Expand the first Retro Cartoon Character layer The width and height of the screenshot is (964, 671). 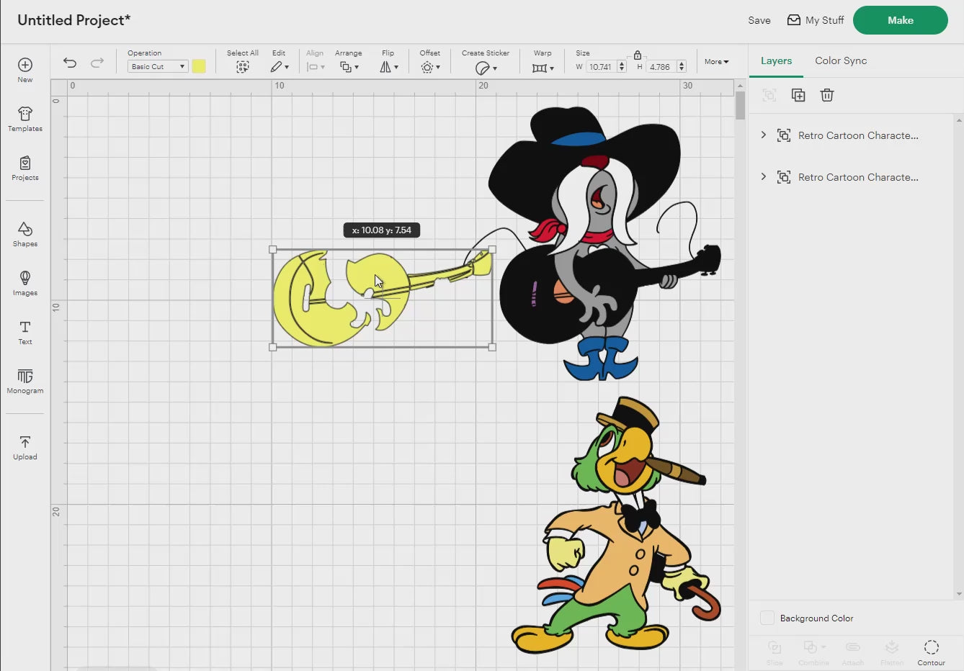(x=763, y=135)
